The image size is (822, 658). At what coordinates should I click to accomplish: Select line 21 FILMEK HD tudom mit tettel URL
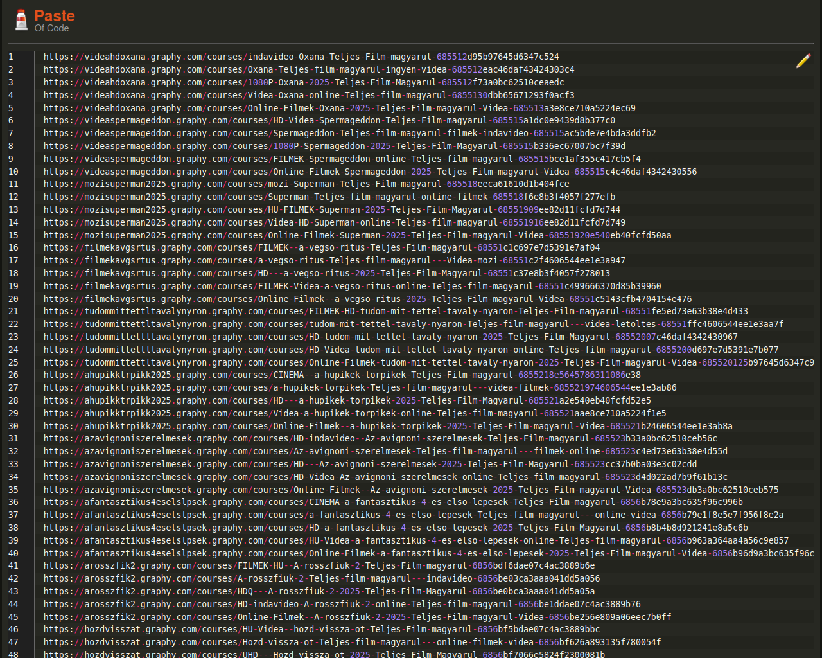396,311
